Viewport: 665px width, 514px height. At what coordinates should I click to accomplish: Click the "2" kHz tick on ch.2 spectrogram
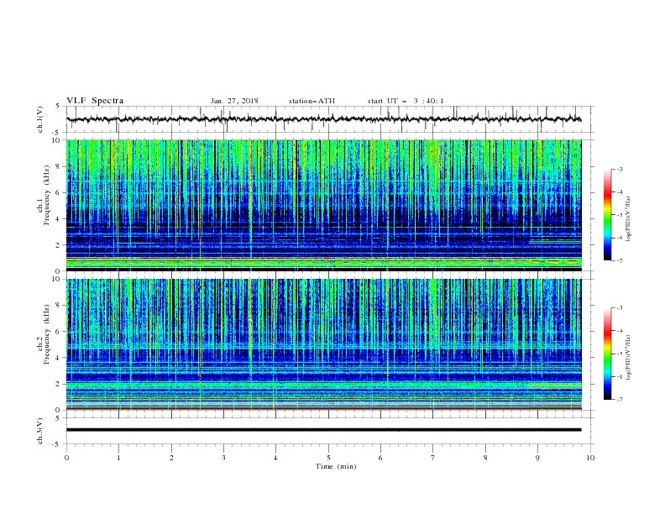(59, 384)
